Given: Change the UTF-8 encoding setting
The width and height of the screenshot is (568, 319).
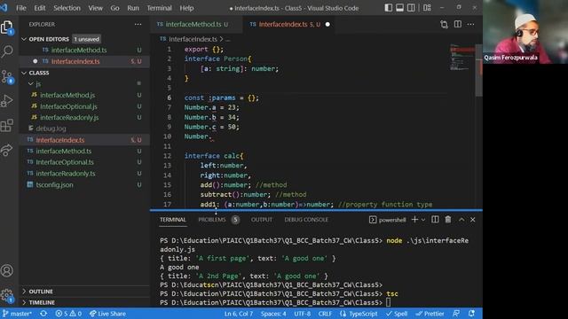Looking at the screenshot, I should pos(302,314).
